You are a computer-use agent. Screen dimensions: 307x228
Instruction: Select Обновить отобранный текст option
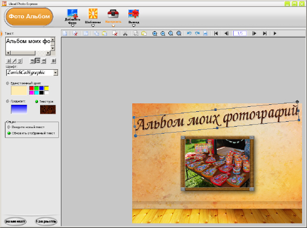point(9,133)
